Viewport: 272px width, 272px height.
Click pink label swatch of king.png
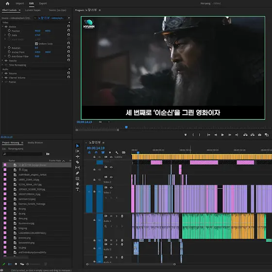click(5, 228)
